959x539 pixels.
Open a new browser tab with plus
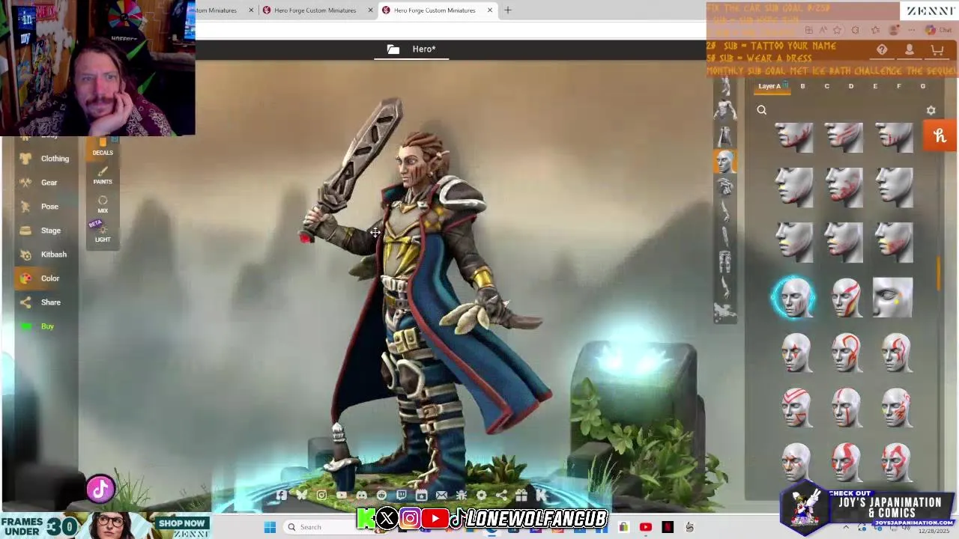pyautogui.click(x=507, y=10)
